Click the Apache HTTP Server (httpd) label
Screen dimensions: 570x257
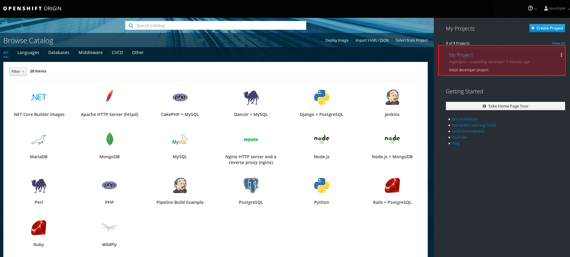click(x=110, y=114)
